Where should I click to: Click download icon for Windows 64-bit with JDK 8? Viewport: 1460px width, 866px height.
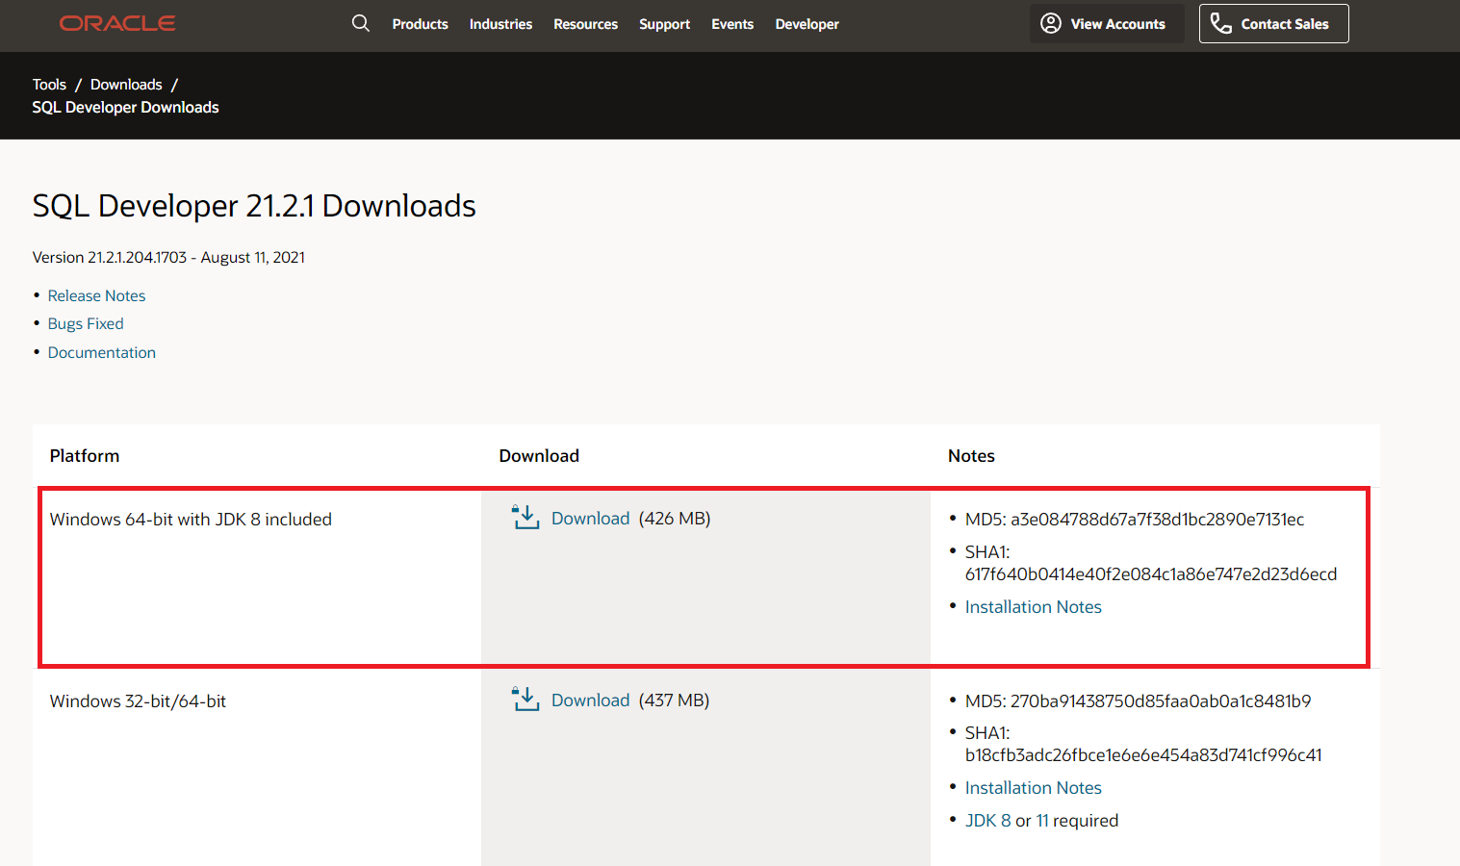[x=525, y=518]
